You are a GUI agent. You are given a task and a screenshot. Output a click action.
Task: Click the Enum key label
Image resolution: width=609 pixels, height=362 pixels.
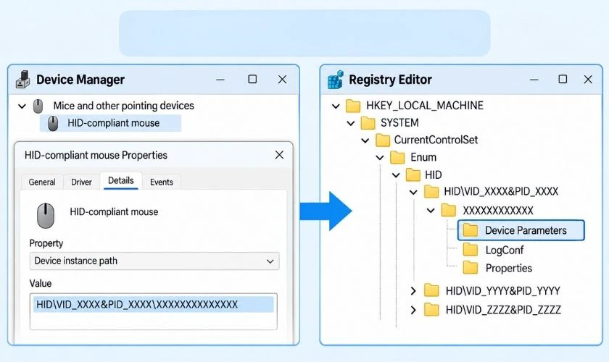423,158
